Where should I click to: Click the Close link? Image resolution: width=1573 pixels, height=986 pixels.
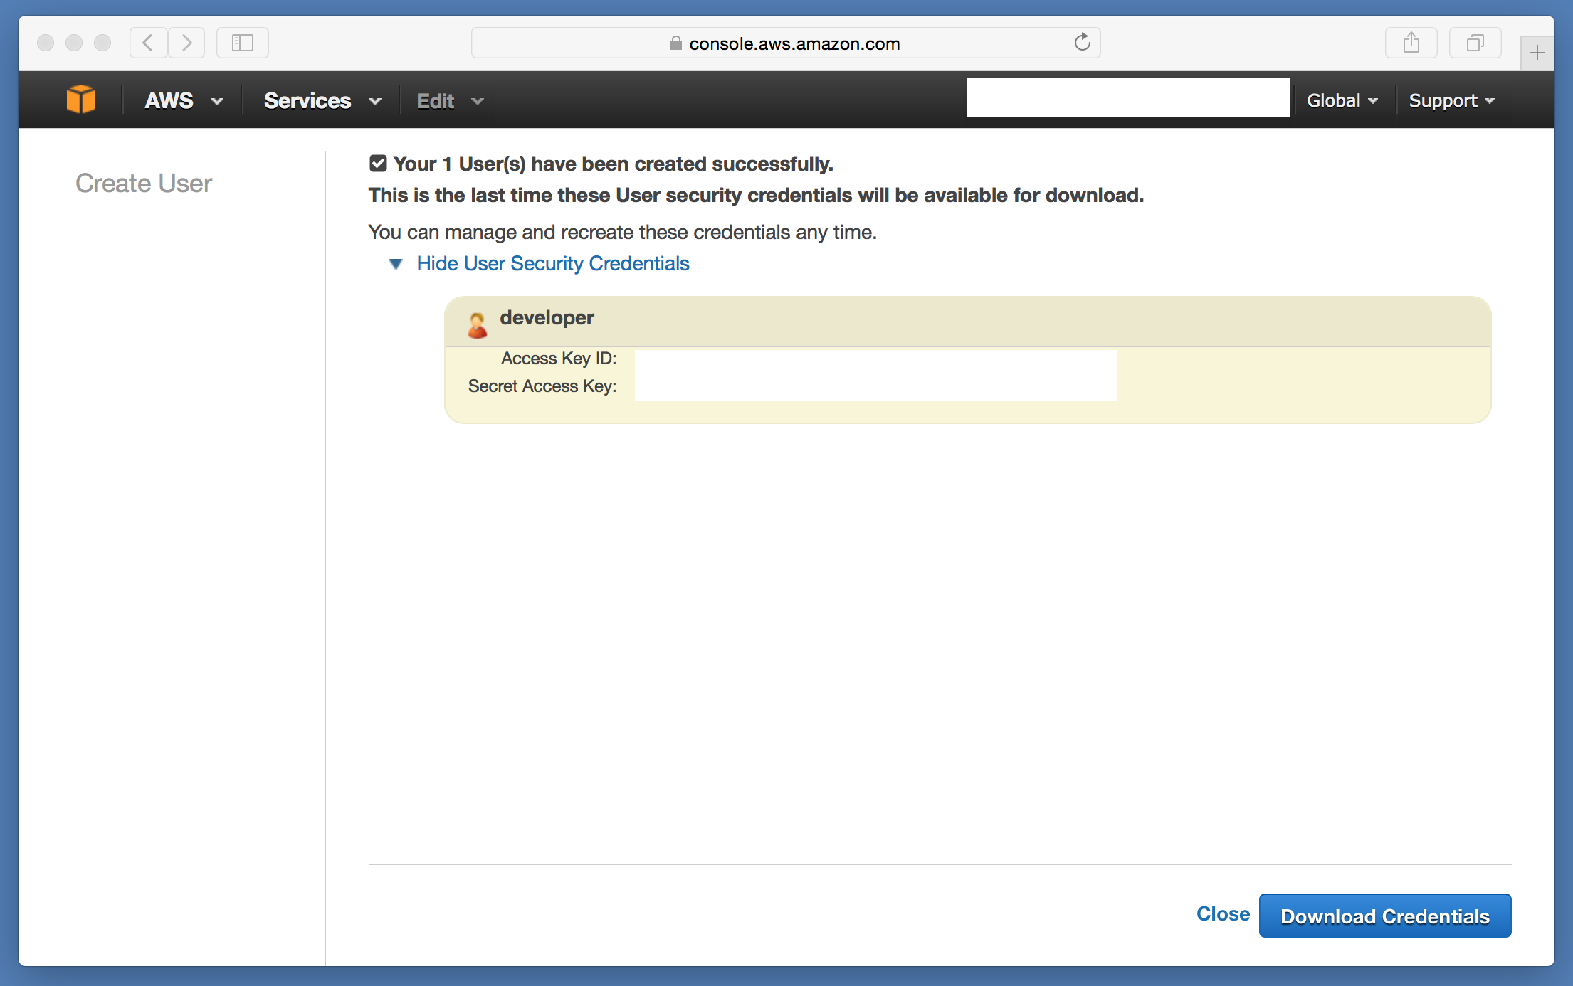[x=1223, y=914]
